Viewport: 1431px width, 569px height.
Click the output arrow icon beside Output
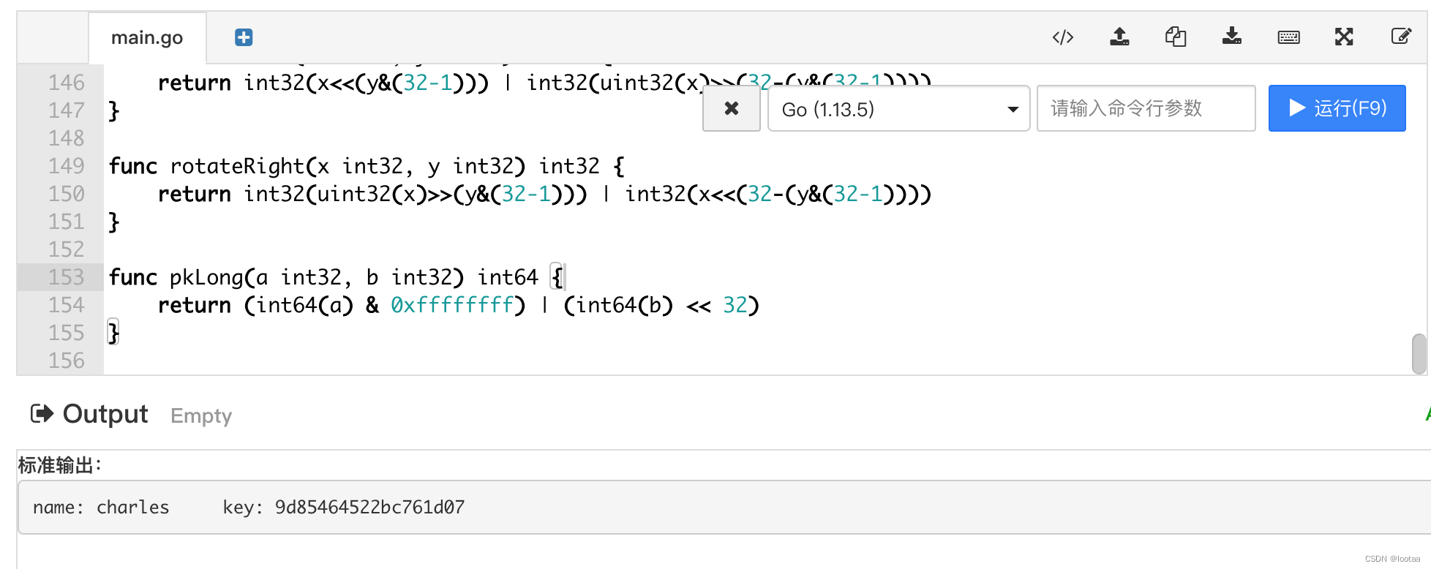click(x=42, y=414)
